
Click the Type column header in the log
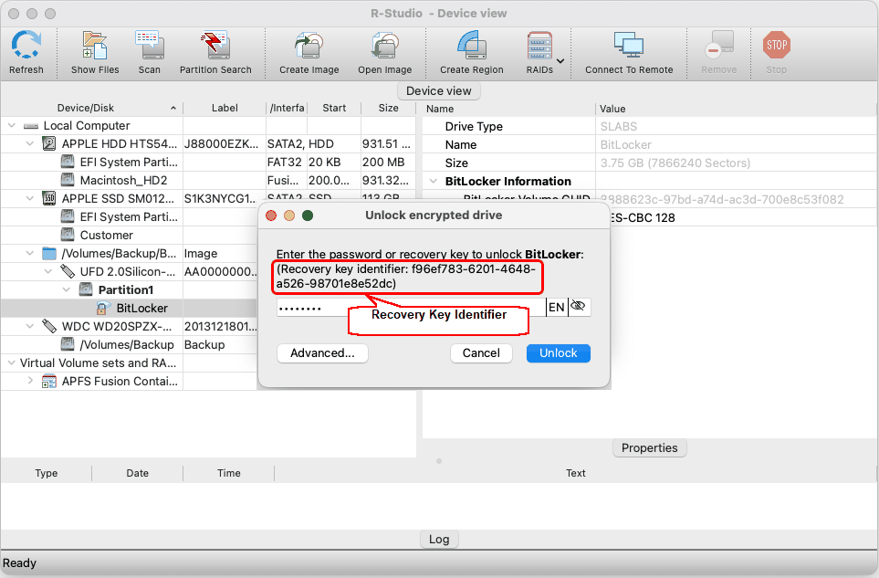[x=46, y=473]
